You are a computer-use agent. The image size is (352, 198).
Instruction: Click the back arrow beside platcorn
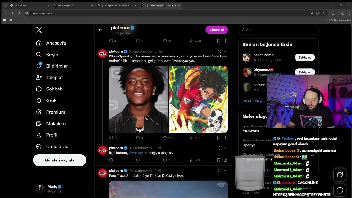point(100,30)
